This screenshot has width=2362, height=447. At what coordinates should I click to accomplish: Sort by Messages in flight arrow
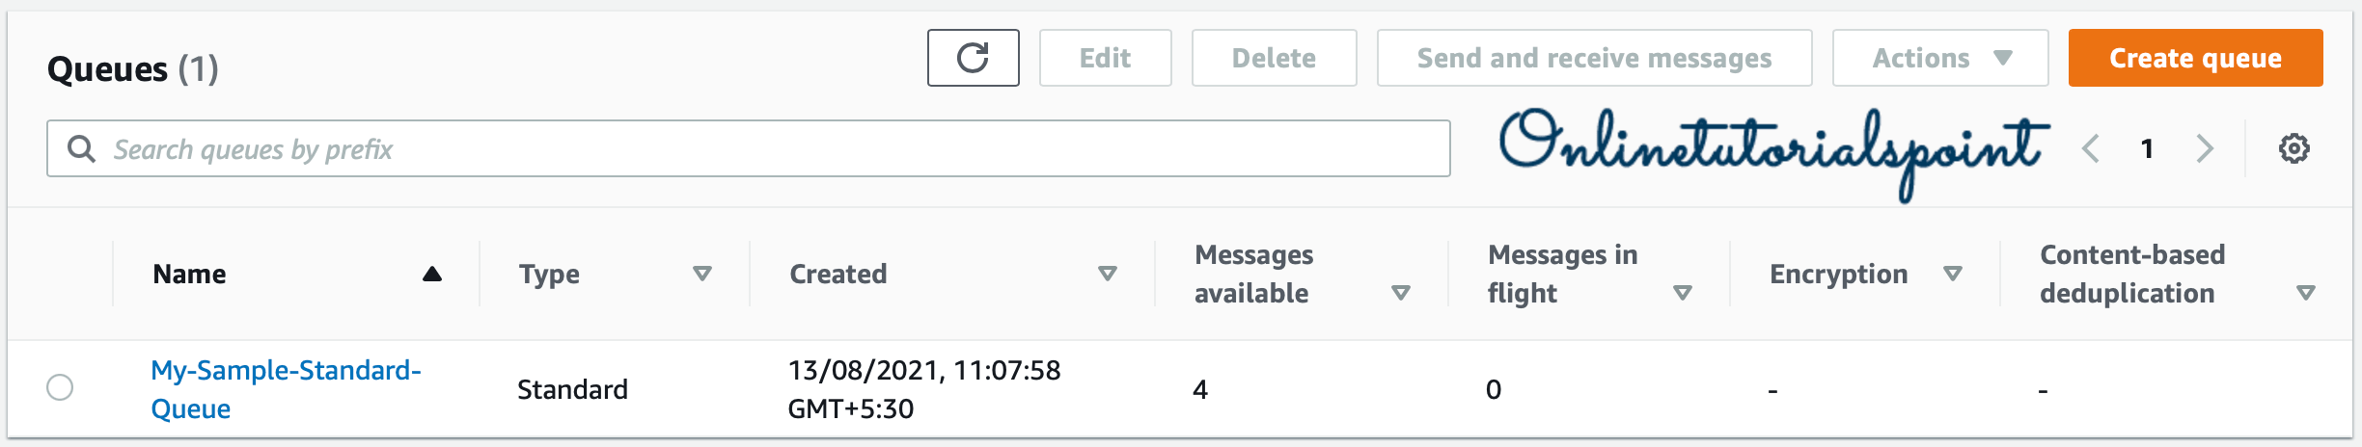(1683, 293)
